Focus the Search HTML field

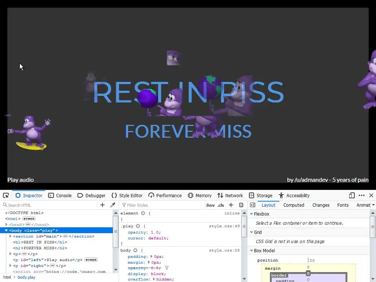50,205
